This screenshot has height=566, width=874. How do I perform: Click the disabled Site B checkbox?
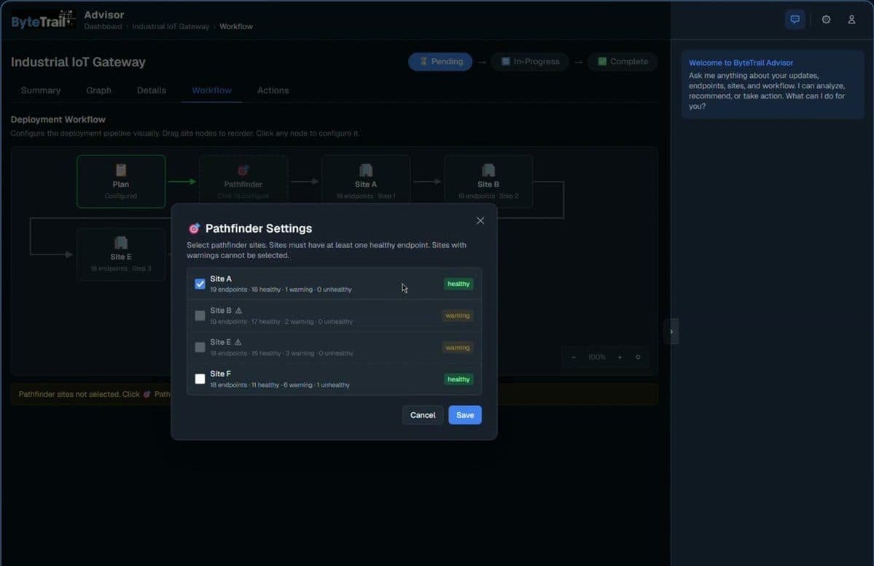coord(200,316)
